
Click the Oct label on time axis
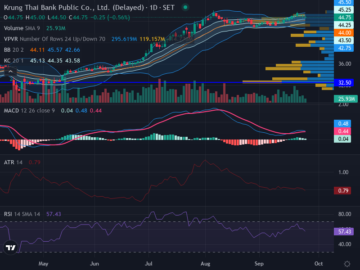(319, 264)
